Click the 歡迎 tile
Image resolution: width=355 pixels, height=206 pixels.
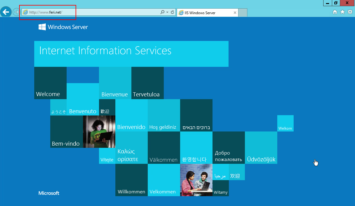(107, 107)
